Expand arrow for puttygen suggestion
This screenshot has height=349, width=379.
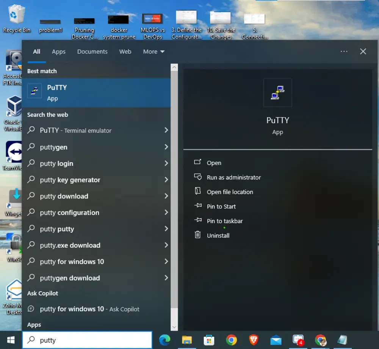(x=166, y=147)
